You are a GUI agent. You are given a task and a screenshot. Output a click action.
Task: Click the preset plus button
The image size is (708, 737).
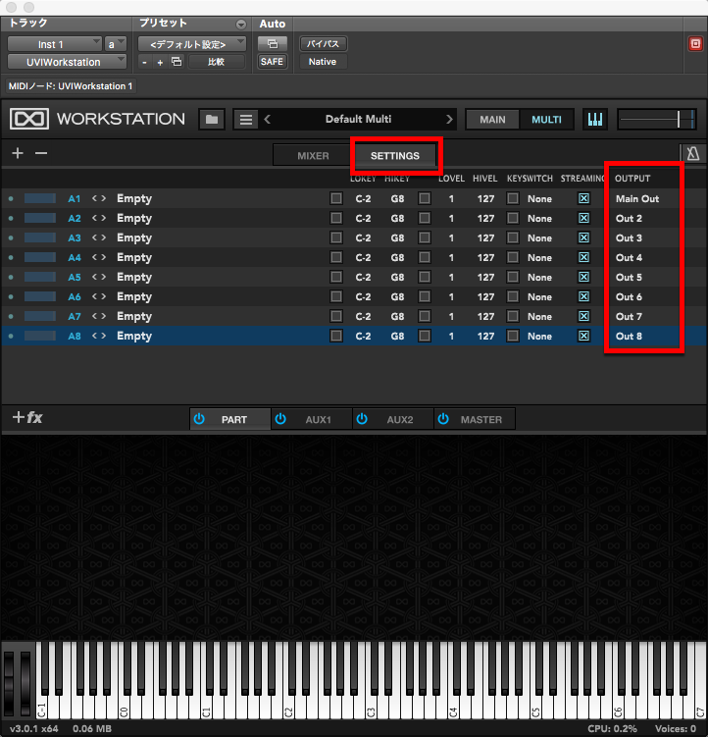click(160, 62)
